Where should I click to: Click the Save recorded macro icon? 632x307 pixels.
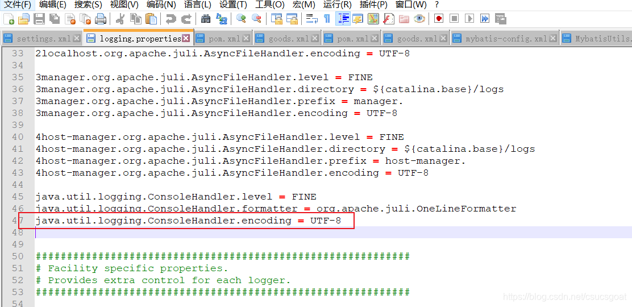click(501, 19)
